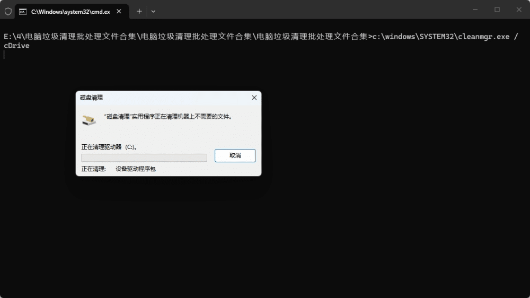Click the disk cleanup progress bar
This screenshot has height=298, width=530.
point(144,157)
